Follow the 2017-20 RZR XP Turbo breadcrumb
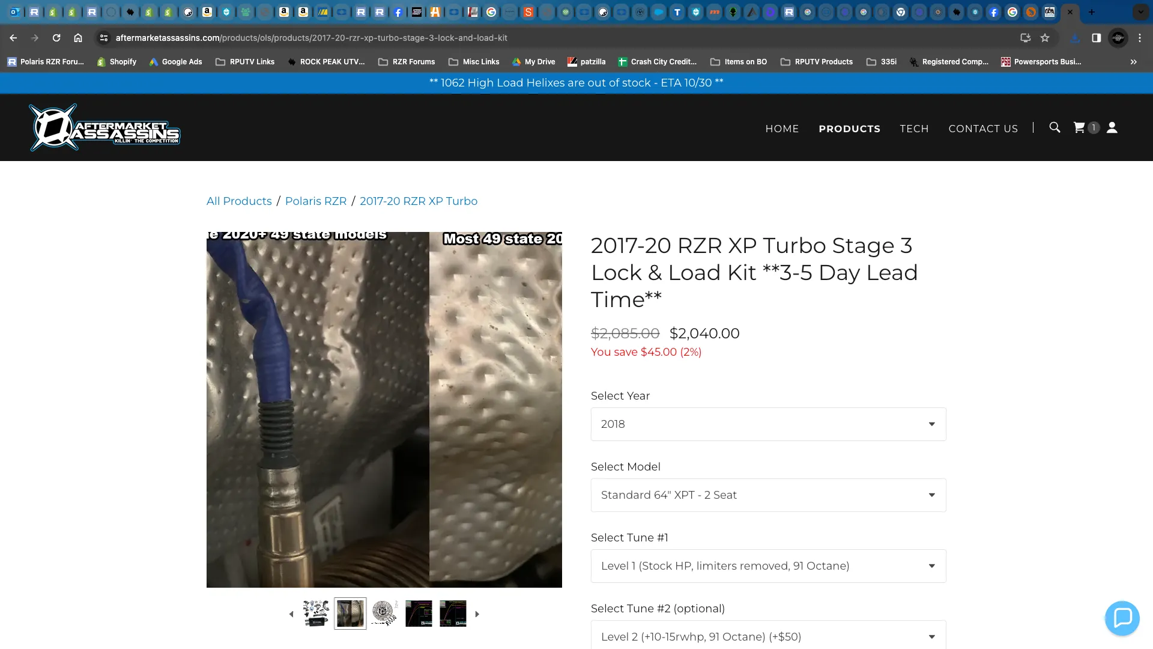 [x=419, y=201]
